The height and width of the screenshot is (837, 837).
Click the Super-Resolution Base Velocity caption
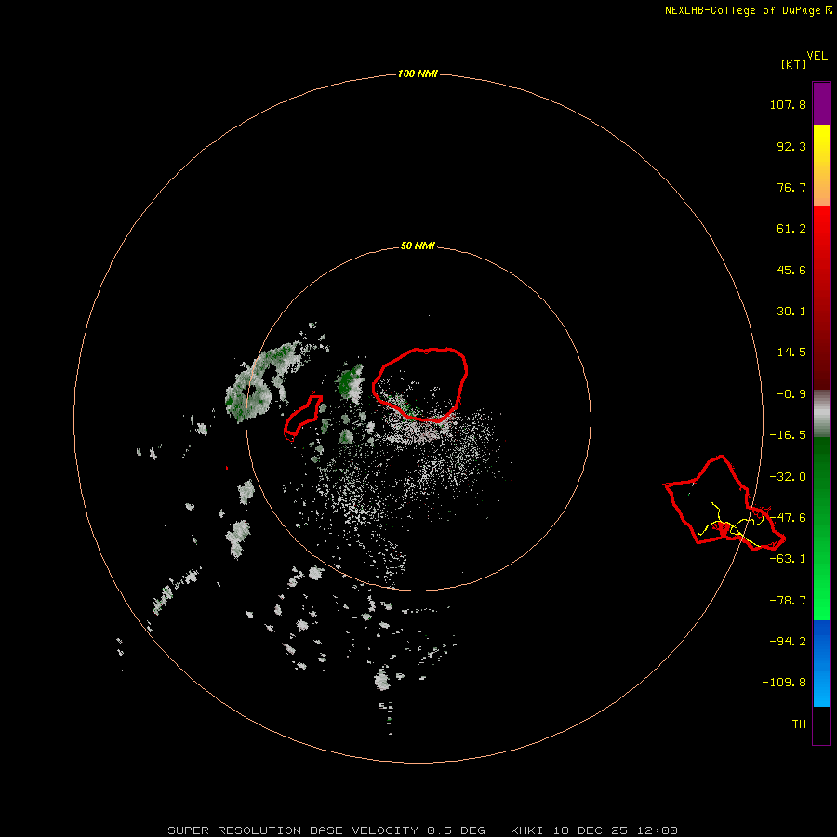422,830
